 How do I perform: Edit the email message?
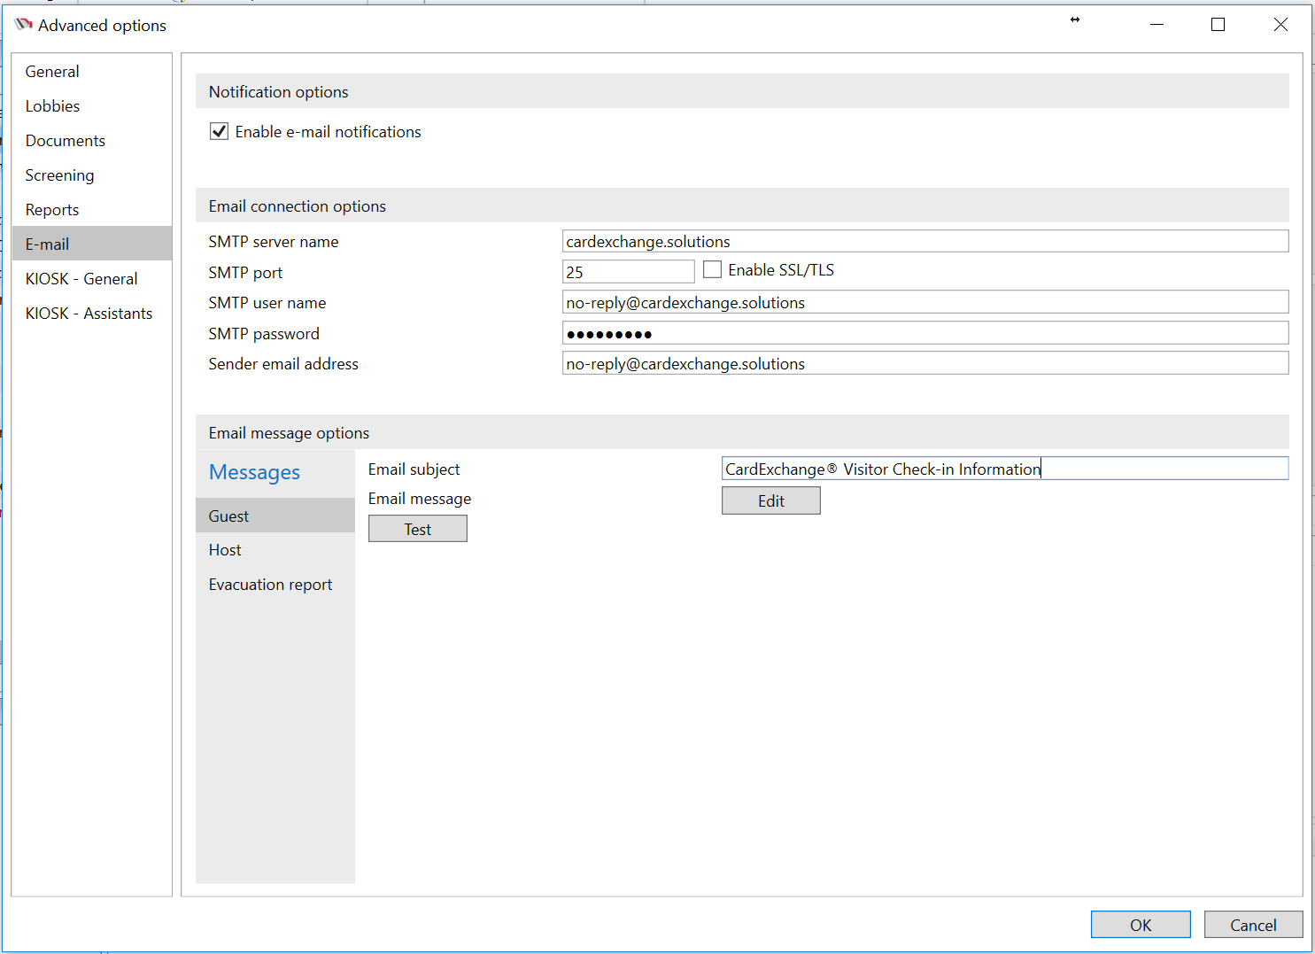point(771,500)
